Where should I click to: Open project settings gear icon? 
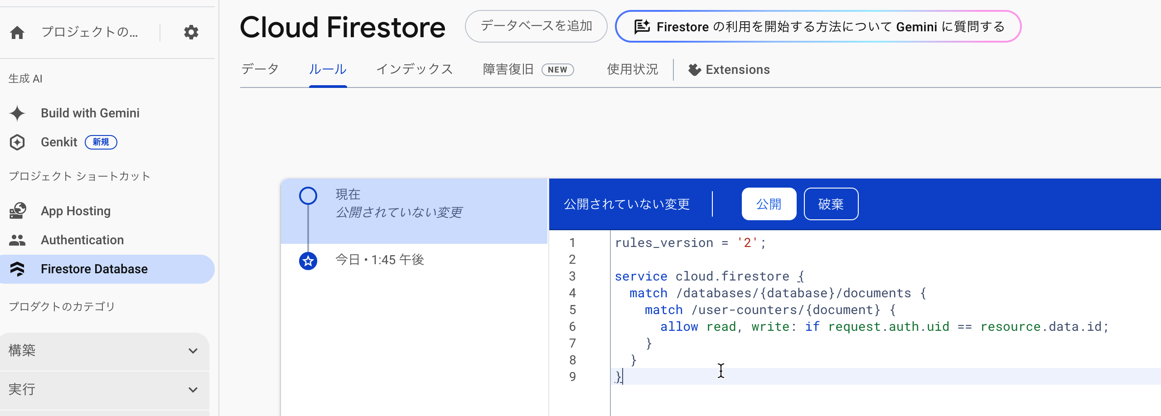coord(191,32)
